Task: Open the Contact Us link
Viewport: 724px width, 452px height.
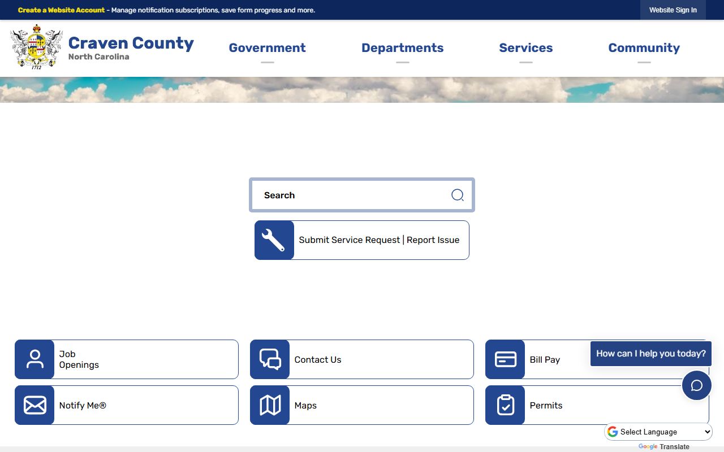Action: pyautogui.click(x=362, y=359)
